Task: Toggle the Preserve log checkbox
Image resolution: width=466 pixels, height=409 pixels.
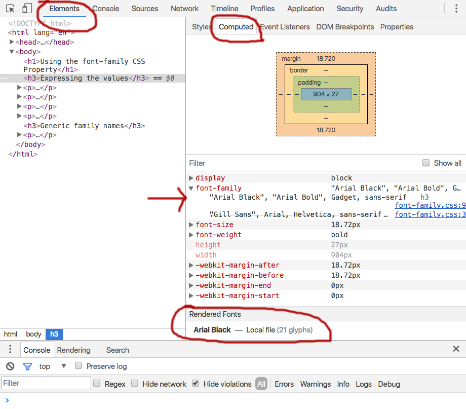Action: pyautogui.click(x=79, y=365)
